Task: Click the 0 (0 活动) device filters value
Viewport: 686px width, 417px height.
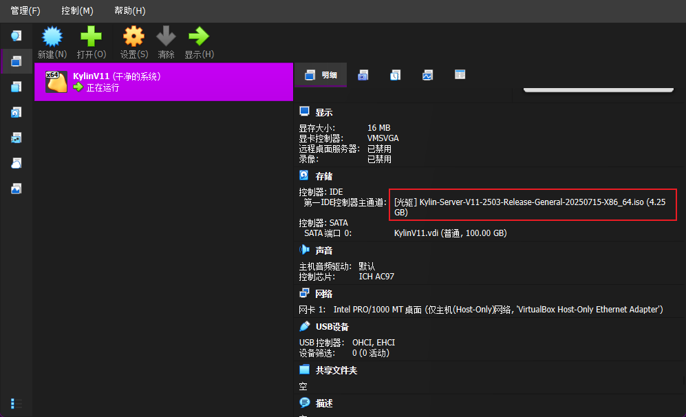Action: click(371, 353)
